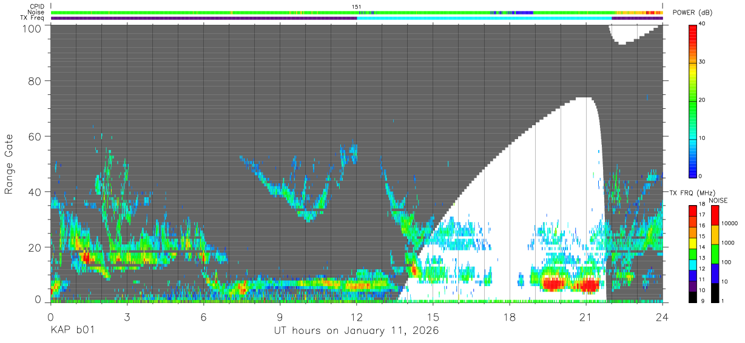The image size is (745, 343).
Task: Click the 40 tick on the power colorbar
Action: point(703,24)
